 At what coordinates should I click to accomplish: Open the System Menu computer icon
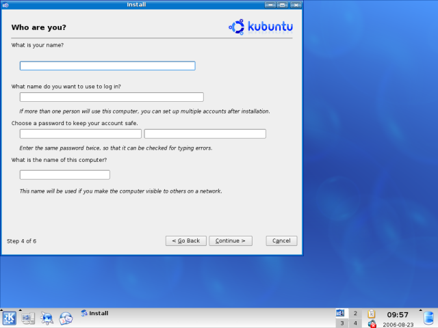(x=28, y=318)
